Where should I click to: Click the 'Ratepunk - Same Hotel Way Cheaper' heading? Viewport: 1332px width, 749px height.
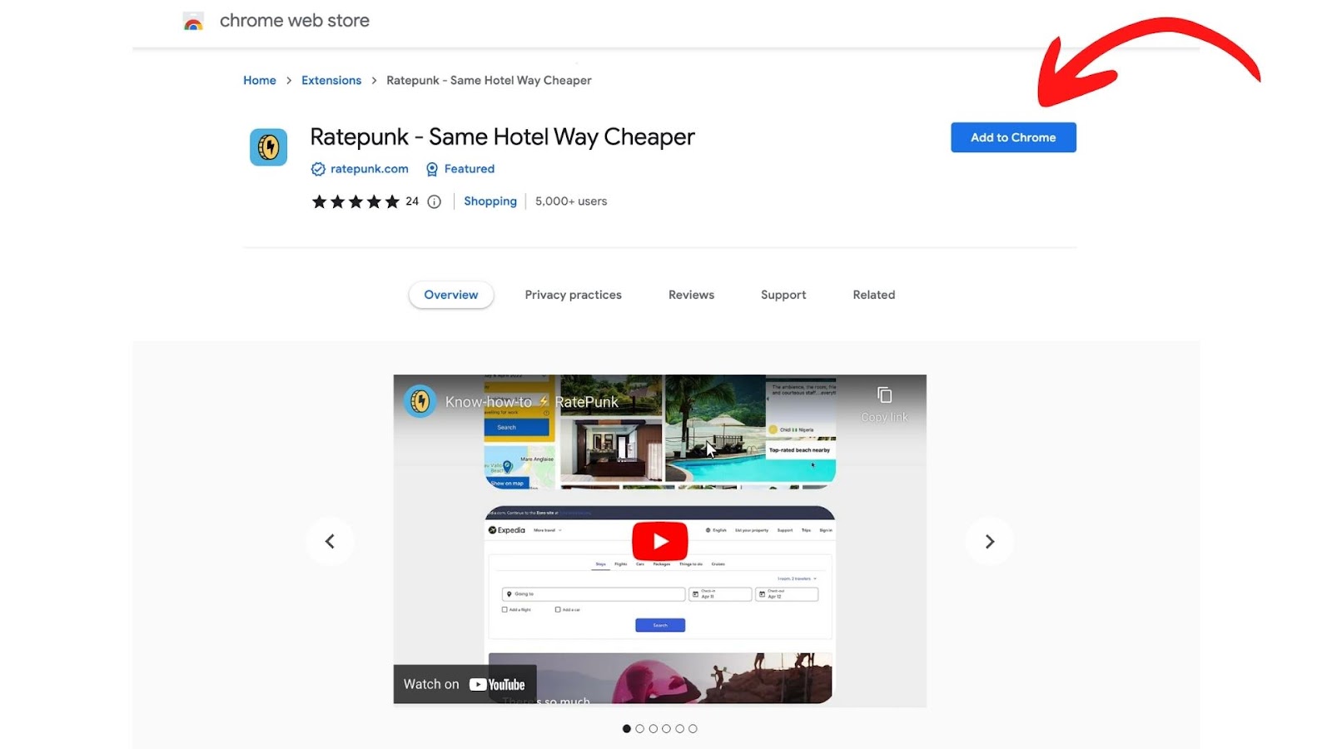[x=502, y=136]
